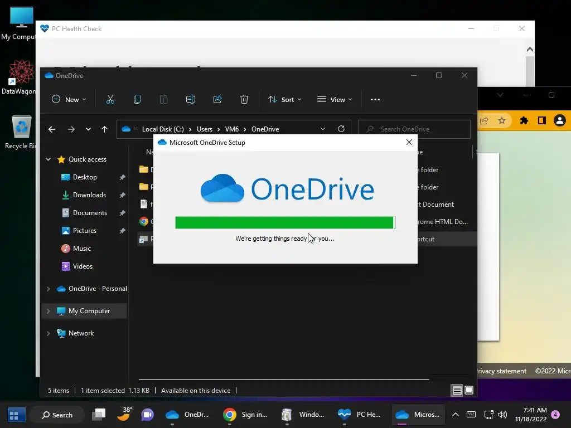Open the View dropdown menu

(x=335, y=99)
